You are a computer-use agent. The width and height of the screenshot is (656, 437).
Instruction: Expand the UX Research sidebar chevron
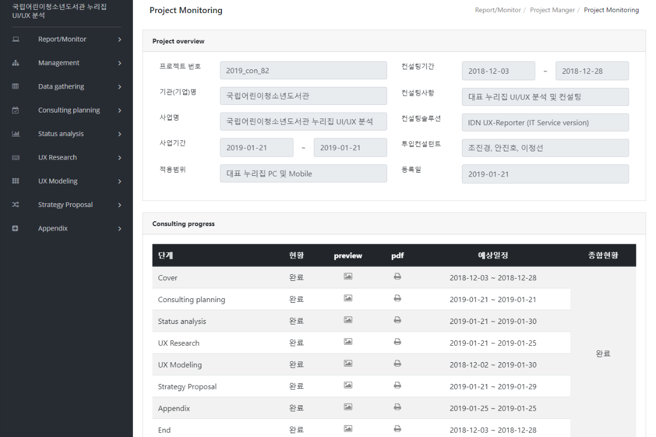tap(119, 158)
